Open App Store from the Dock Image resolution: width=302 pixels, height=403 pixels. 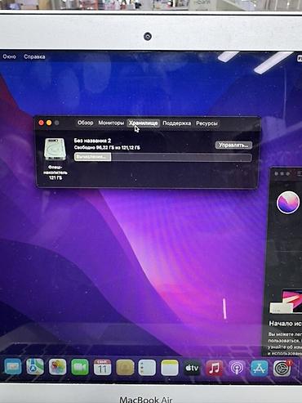pos(260,368)
